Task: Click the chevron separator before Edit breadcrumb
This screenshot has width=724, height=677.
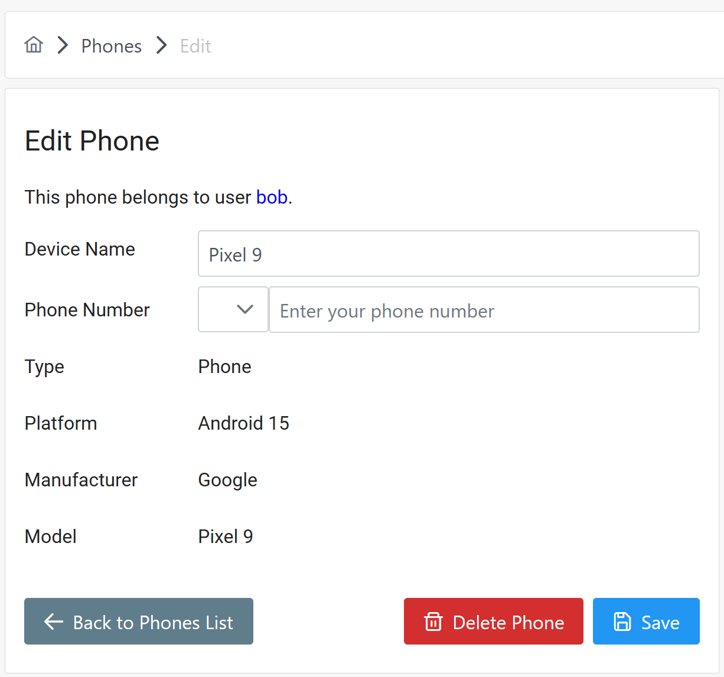Action: tap(161, 45)
